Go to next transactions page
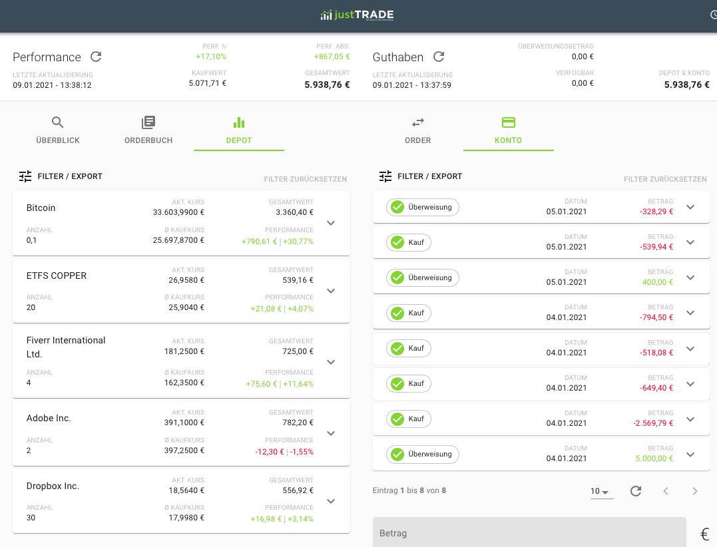 coord(695,491)
